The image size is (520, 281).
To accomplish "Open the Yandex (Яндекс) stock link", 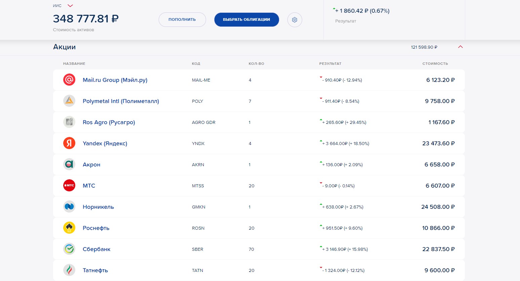I will click(105, 143).
